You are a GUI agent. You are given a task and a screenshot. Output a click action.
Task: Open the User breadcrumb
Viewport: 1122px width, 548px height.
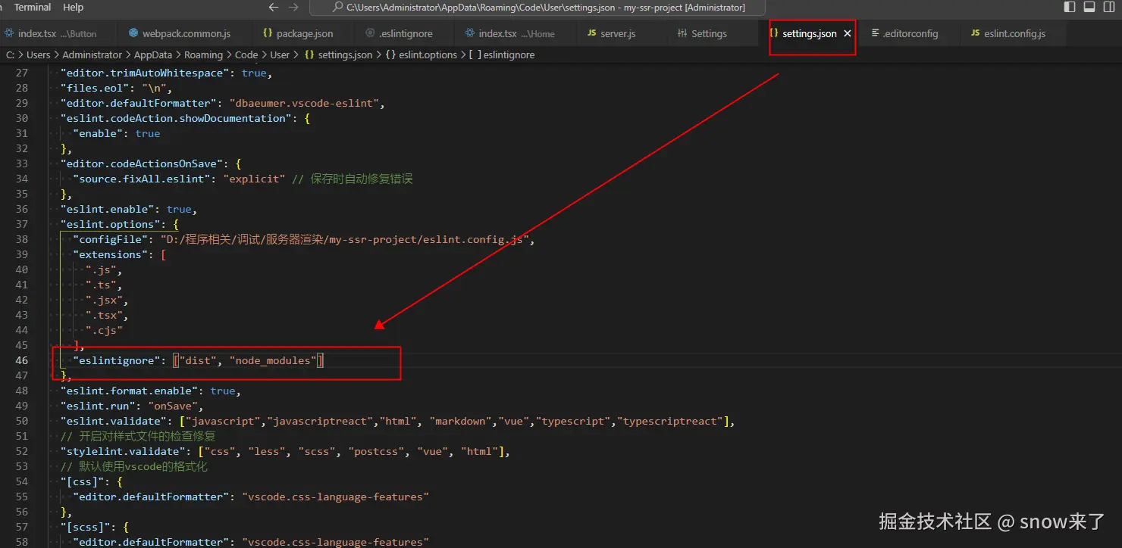coord(280,54)
